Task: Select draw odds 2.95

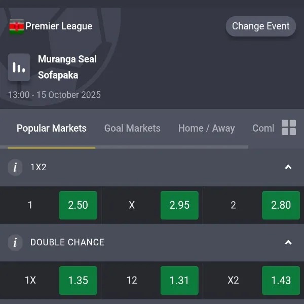Action: click(179, 205)
